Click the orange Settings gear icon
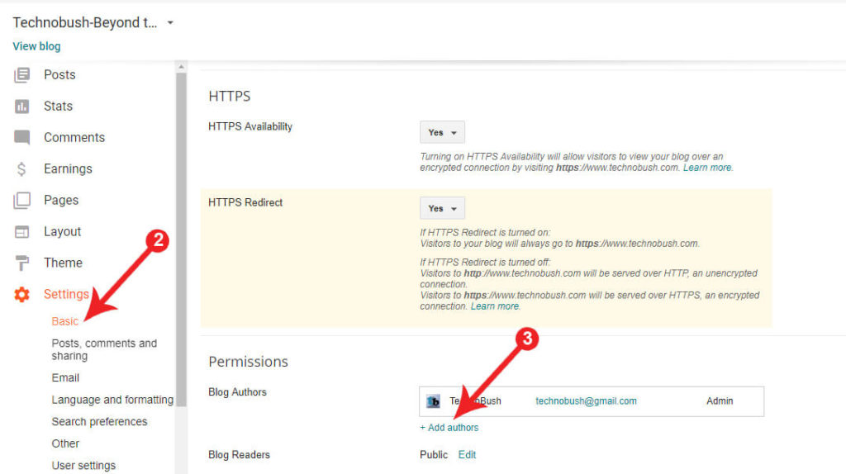This screenshot has height=474, width=846. [x=21, y=295]
